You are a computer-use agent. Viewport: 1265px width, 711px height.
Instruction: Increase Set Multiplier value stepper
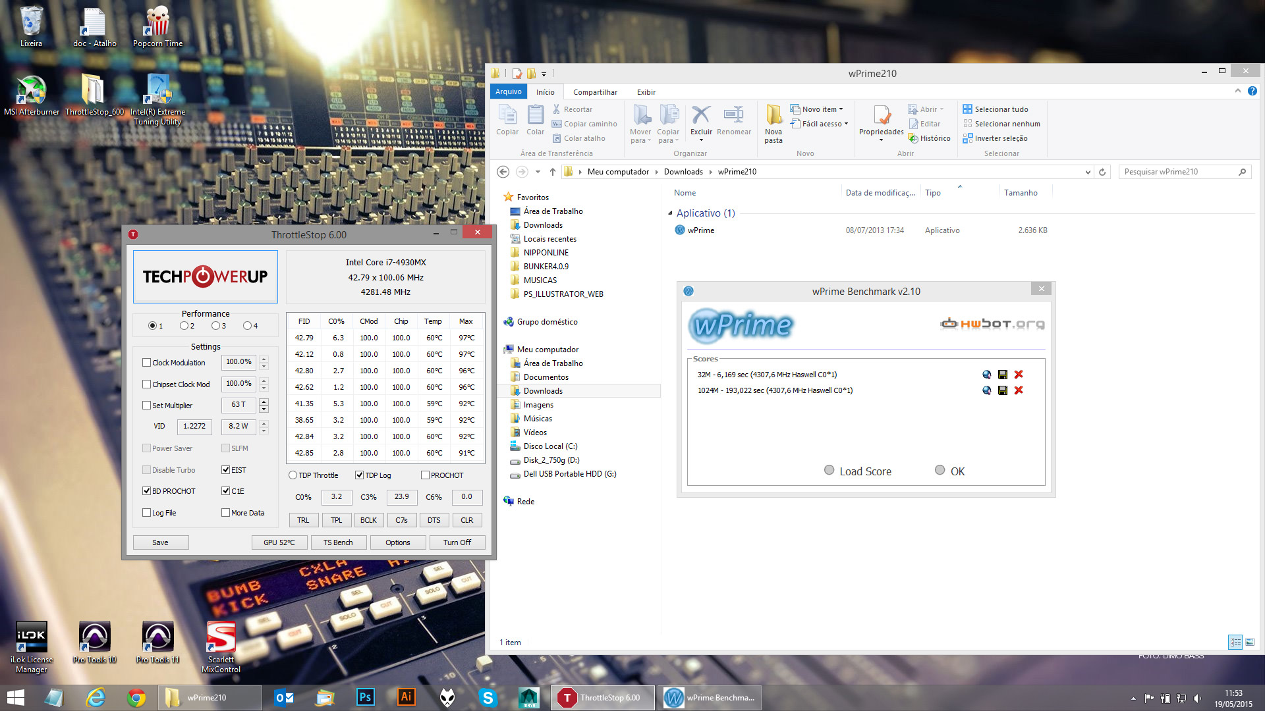click(x=264, y=402)
